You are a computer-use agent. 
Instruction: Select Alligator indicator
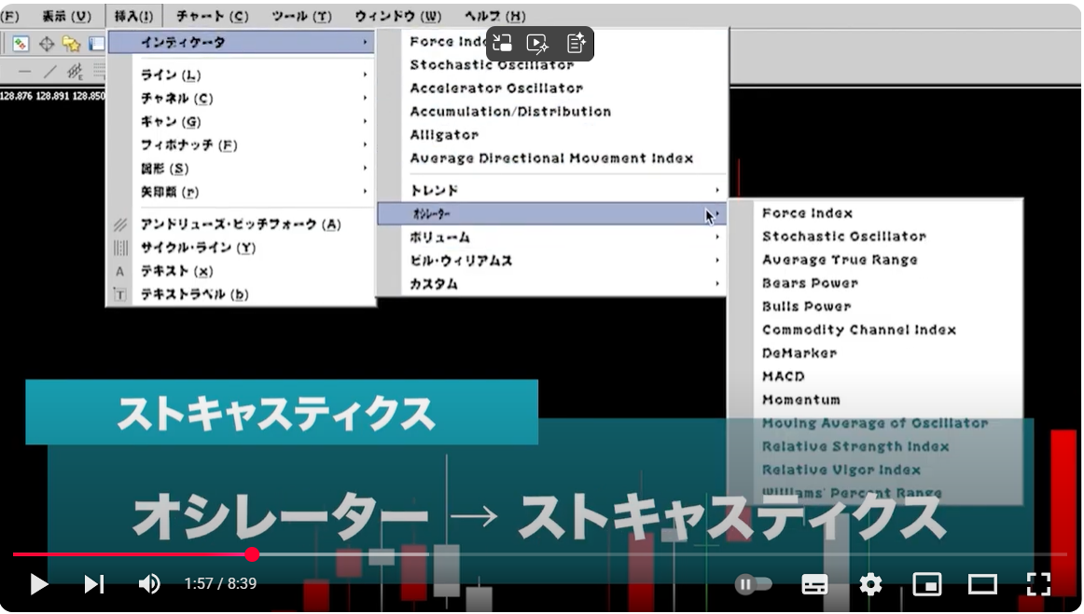(x=444, y=135)
